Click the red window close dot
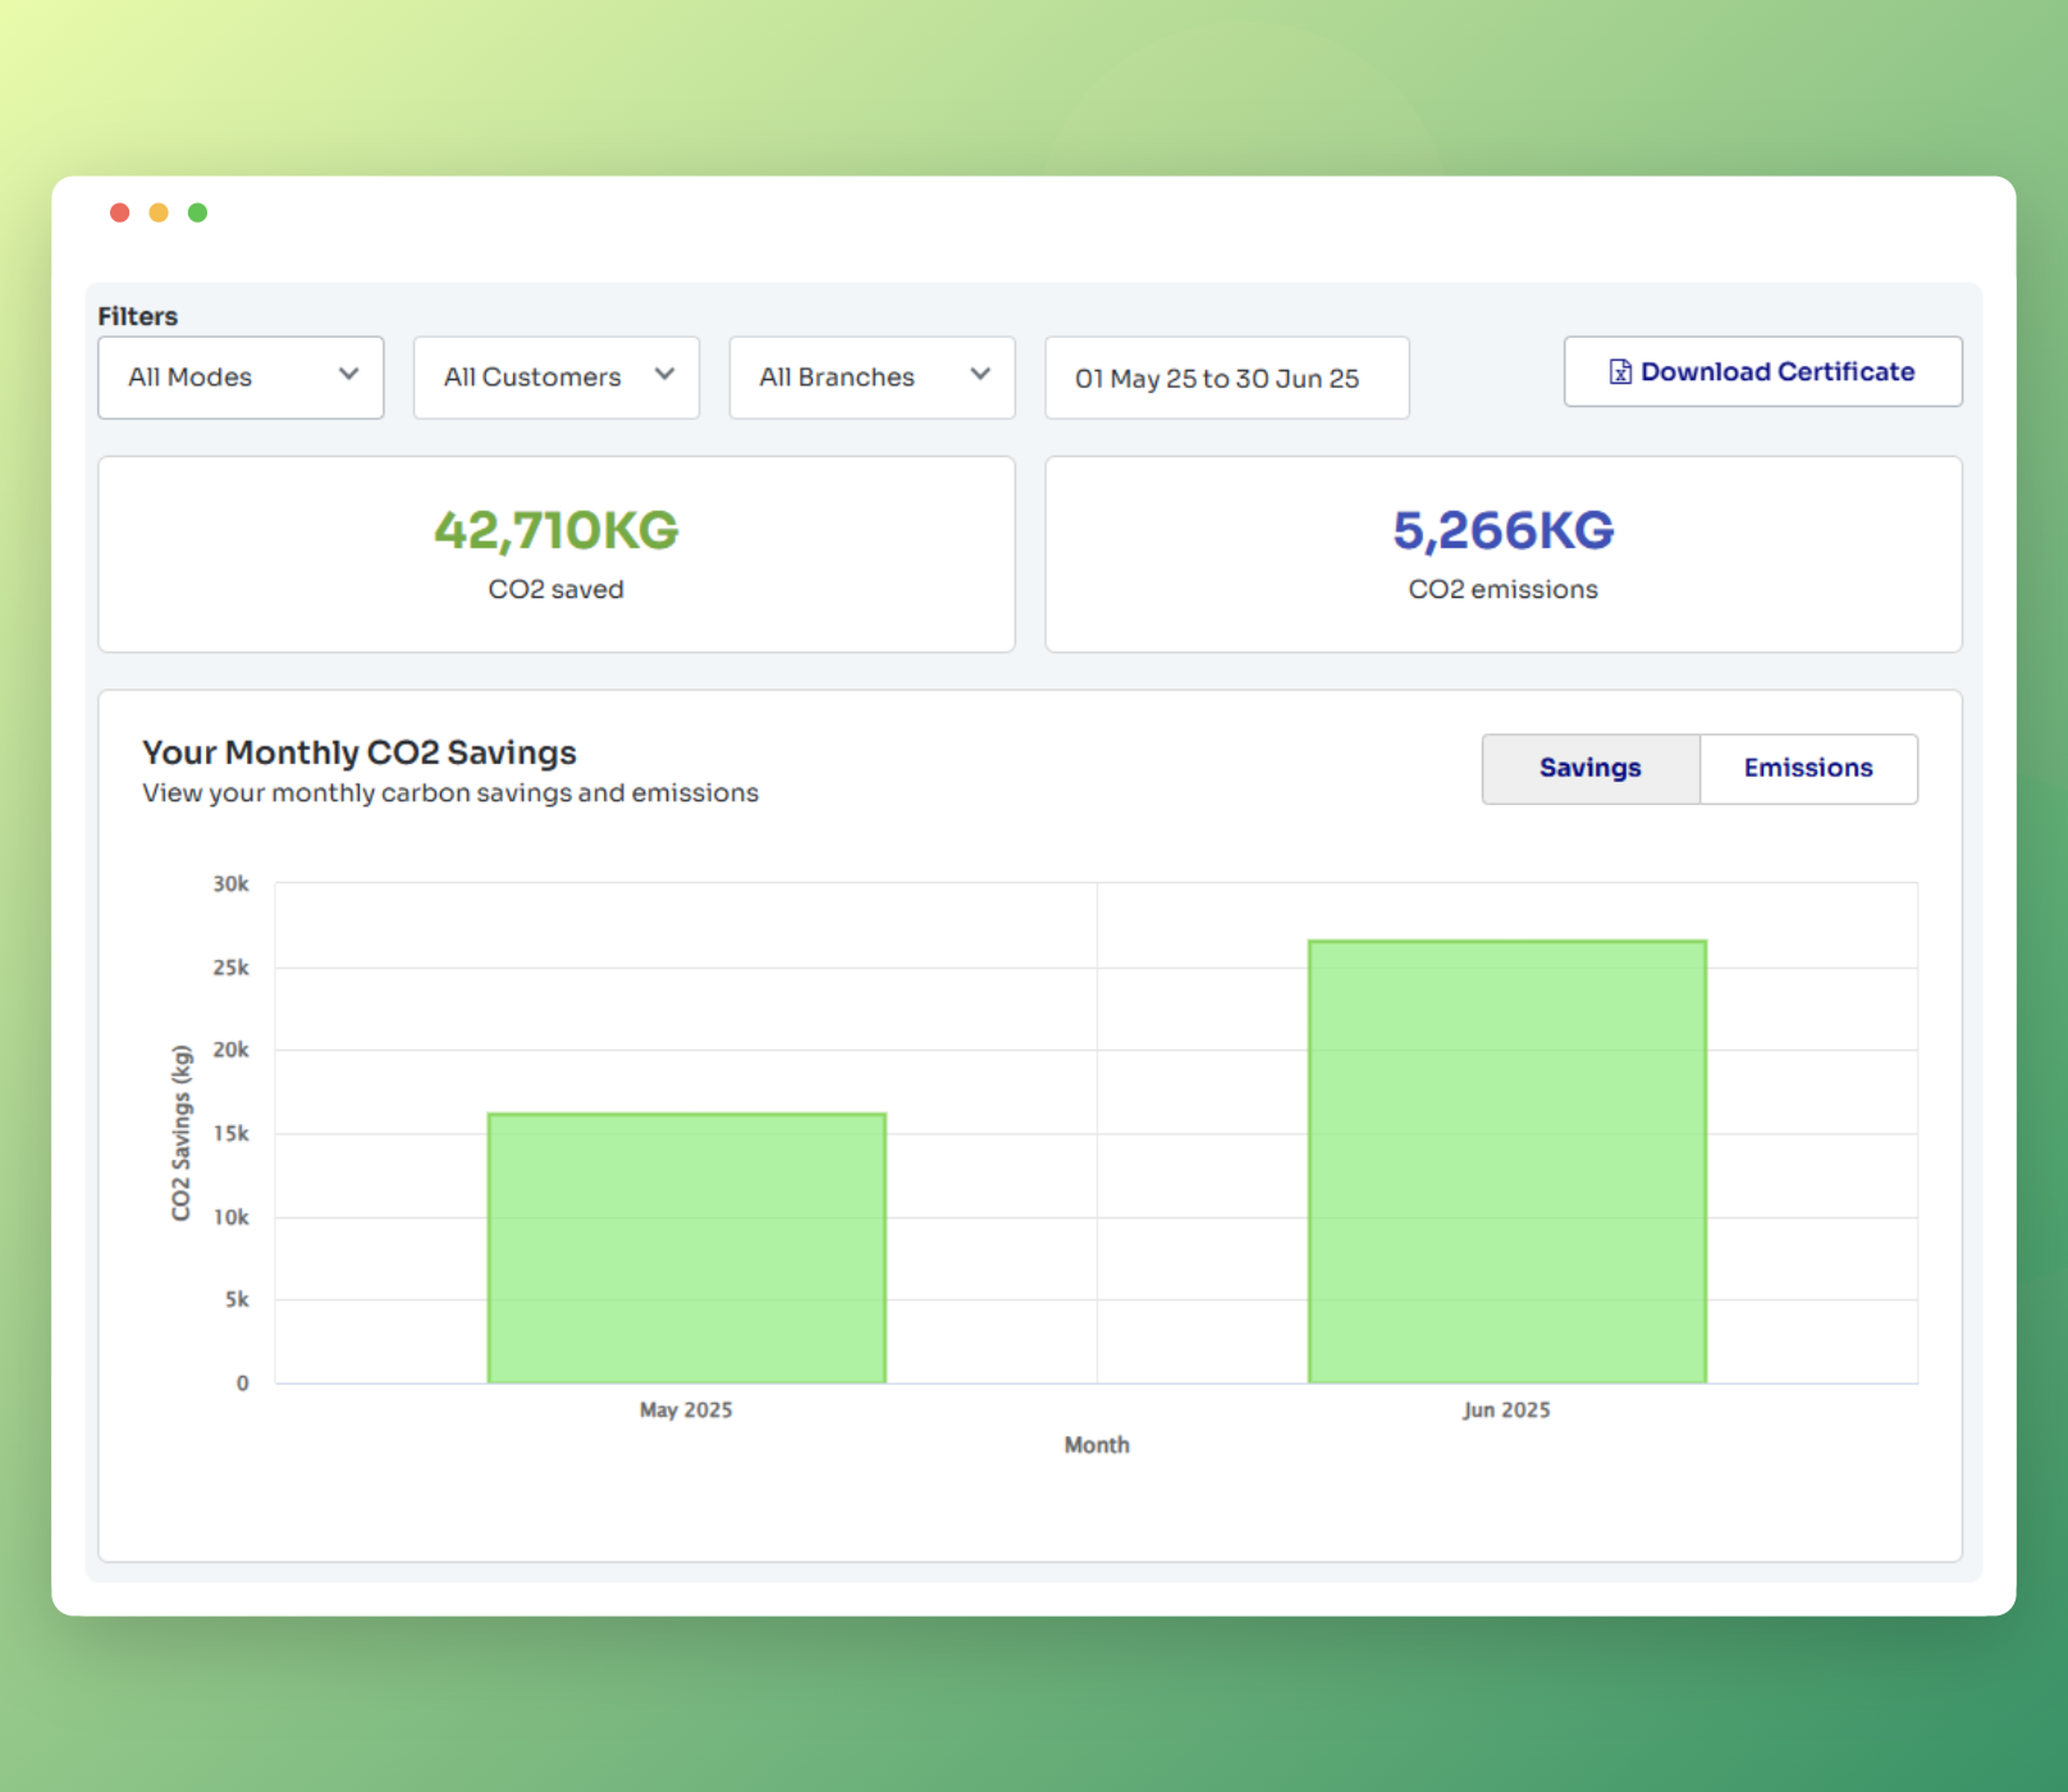 [x=120, y=213]
